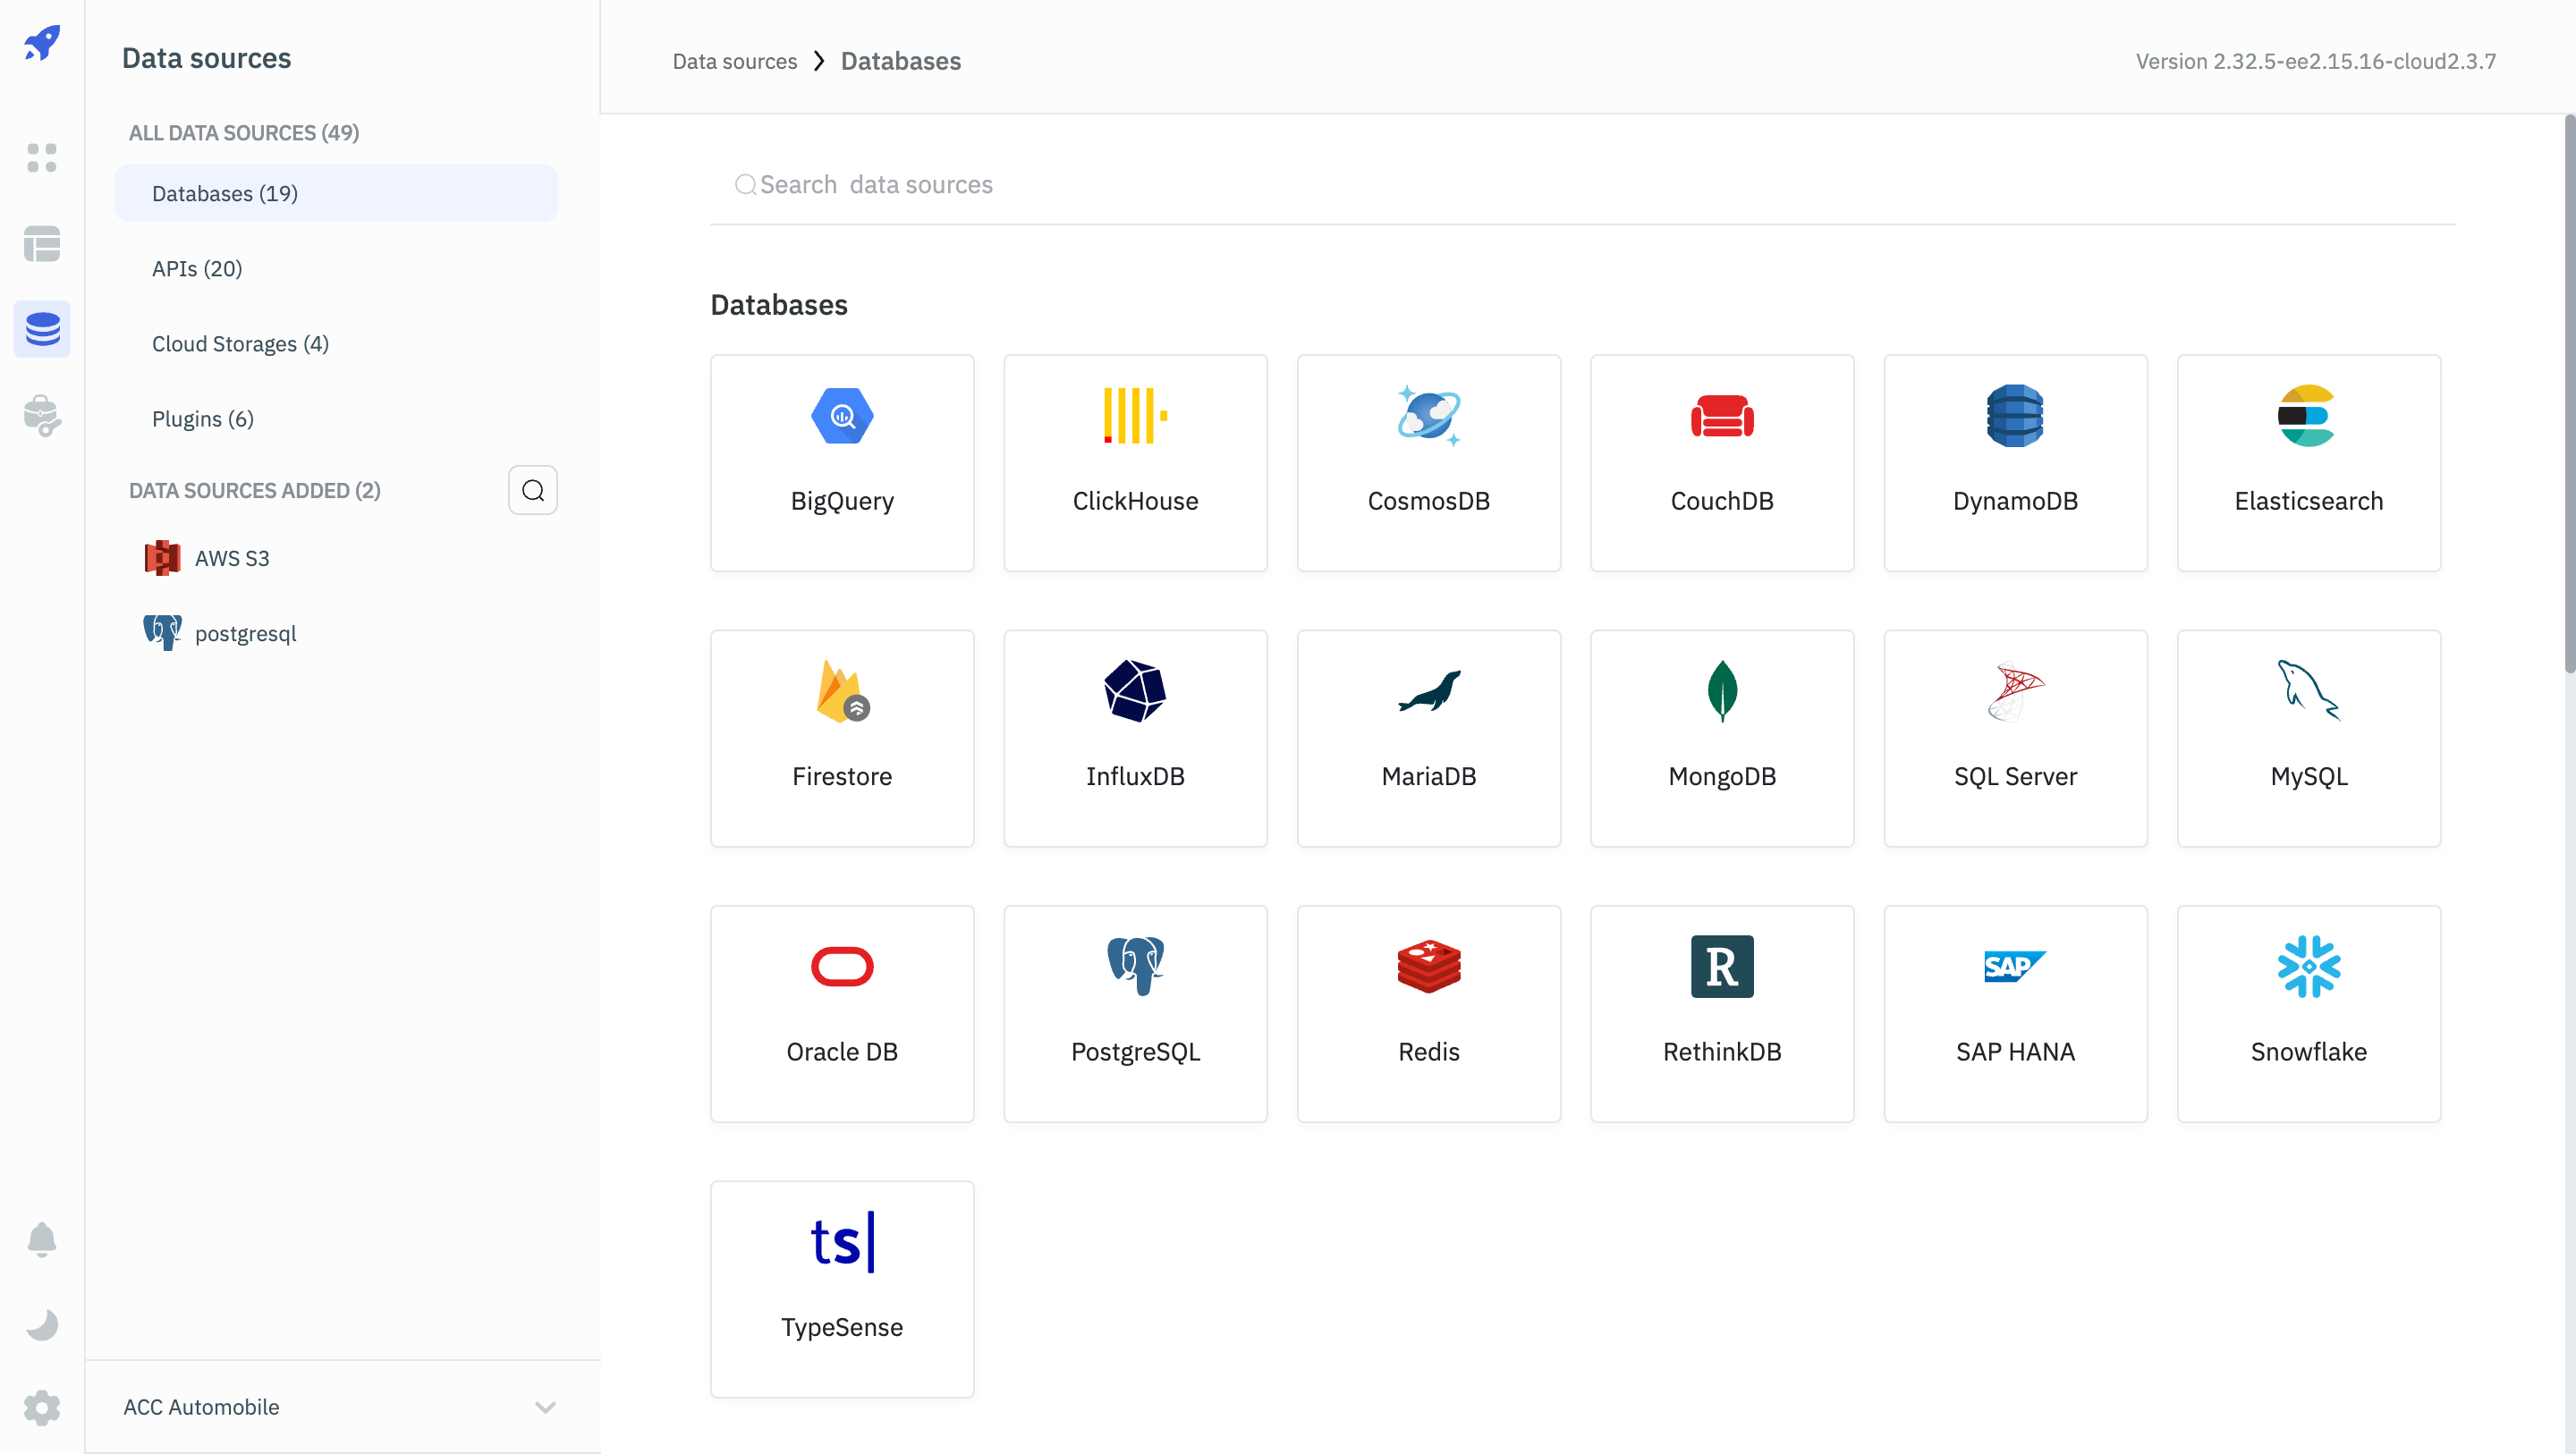Click the Firestore database icon
The height and width of the screenshot is (1454, 2576).
coord(843,689)
